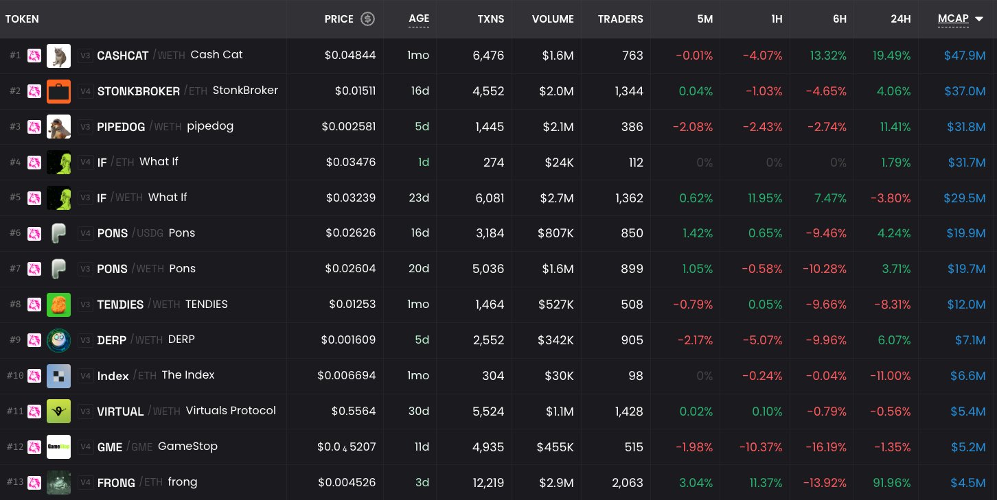Viewport: 997px width, 500px height.
Task: Click the Uniswap unicorn icon on row #1
Action: [x=34, y=56]
